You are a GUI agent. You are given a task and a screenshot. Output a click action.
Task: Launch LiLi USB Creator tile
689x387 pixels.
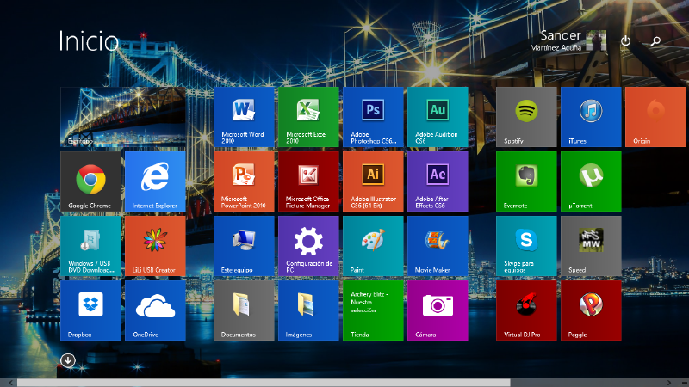[155, 246]
